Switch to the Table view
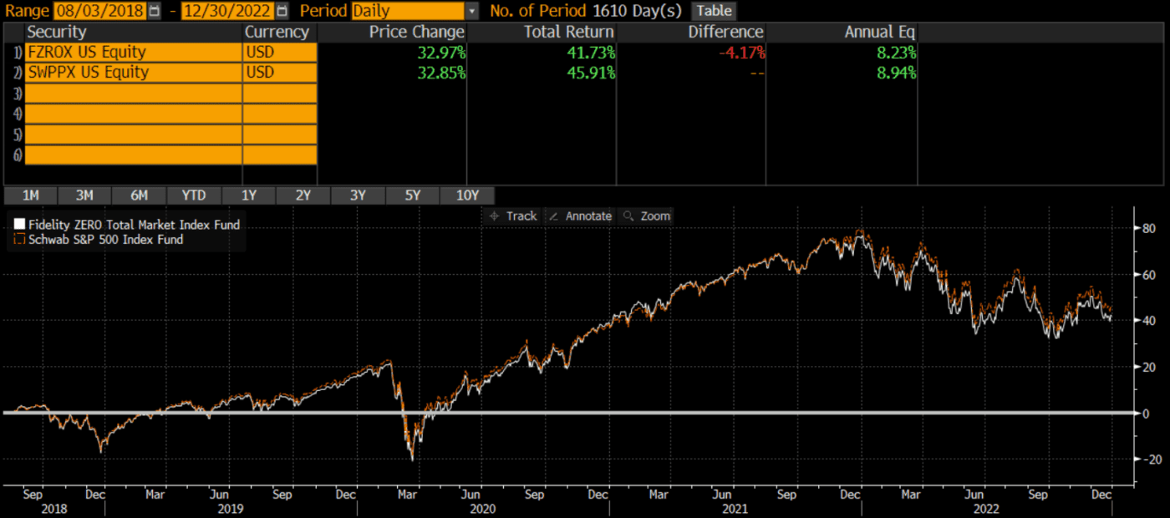1170x518 pixels. [x=714, y=11]
